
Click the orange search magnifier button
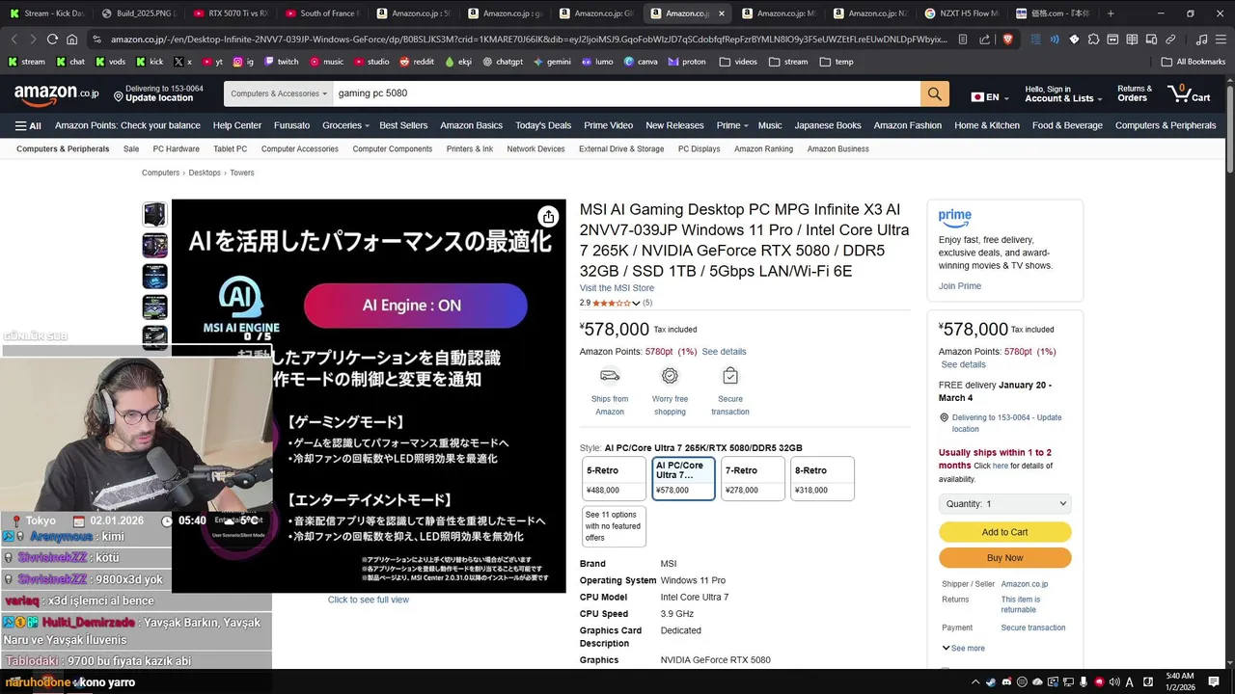tap(934, 93)
